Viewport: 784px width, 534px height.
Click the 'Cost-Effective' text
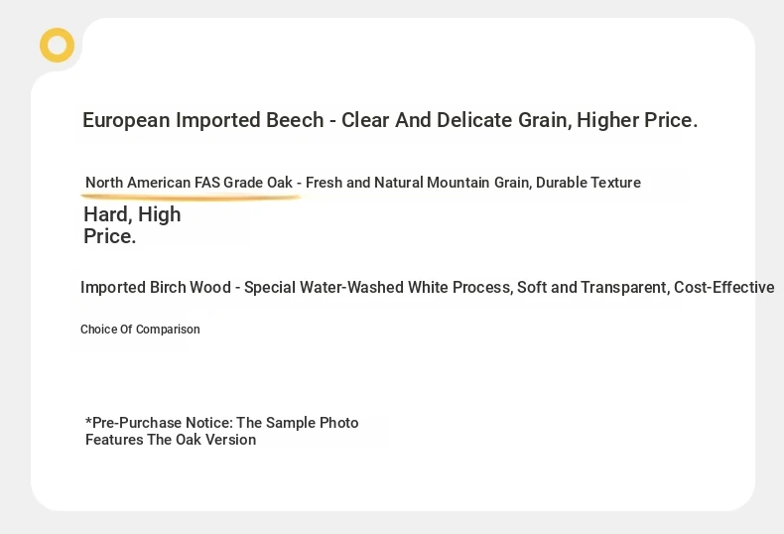[x=724, y=288]
